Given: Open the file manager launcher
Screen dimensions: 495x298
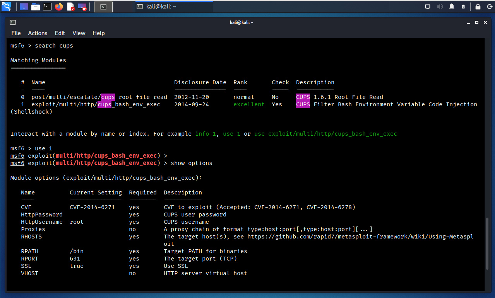Looking at the screenshot, I should pos(36,7).
